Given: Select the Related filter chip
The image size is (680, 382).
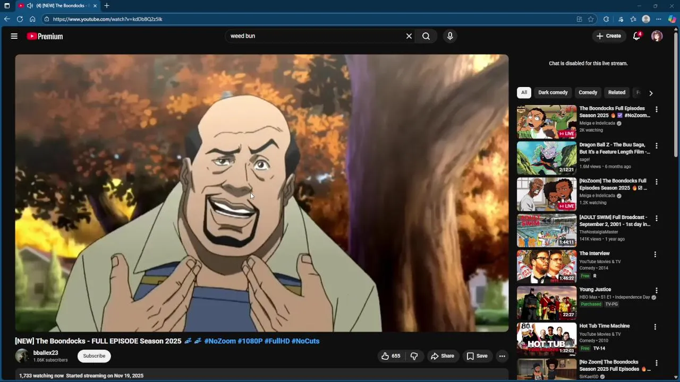Looking at the screenshot, I should click(x=617, y=92).
